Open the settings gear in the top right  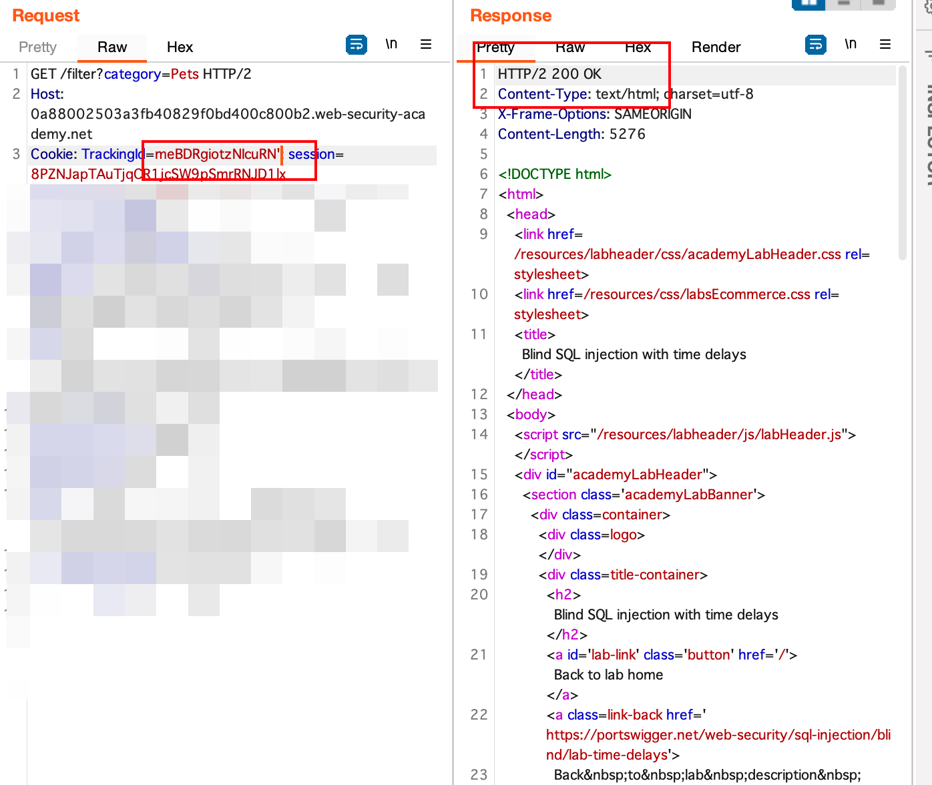tap(927, 5)
